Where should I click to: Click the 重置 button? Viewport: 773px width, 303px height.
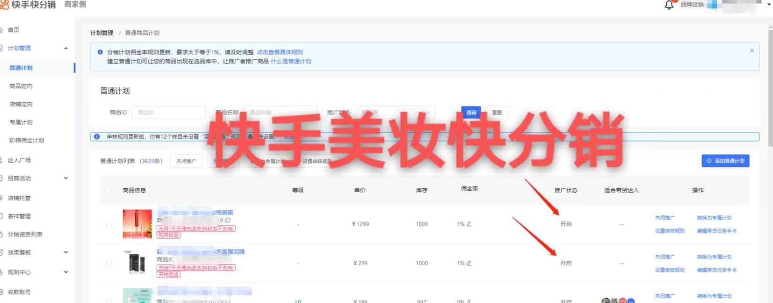pos(497,112)
